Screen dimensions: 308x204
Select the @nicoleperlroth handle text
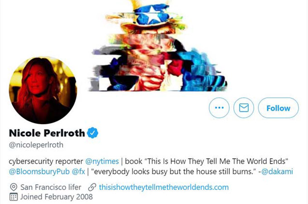[36, 145]
